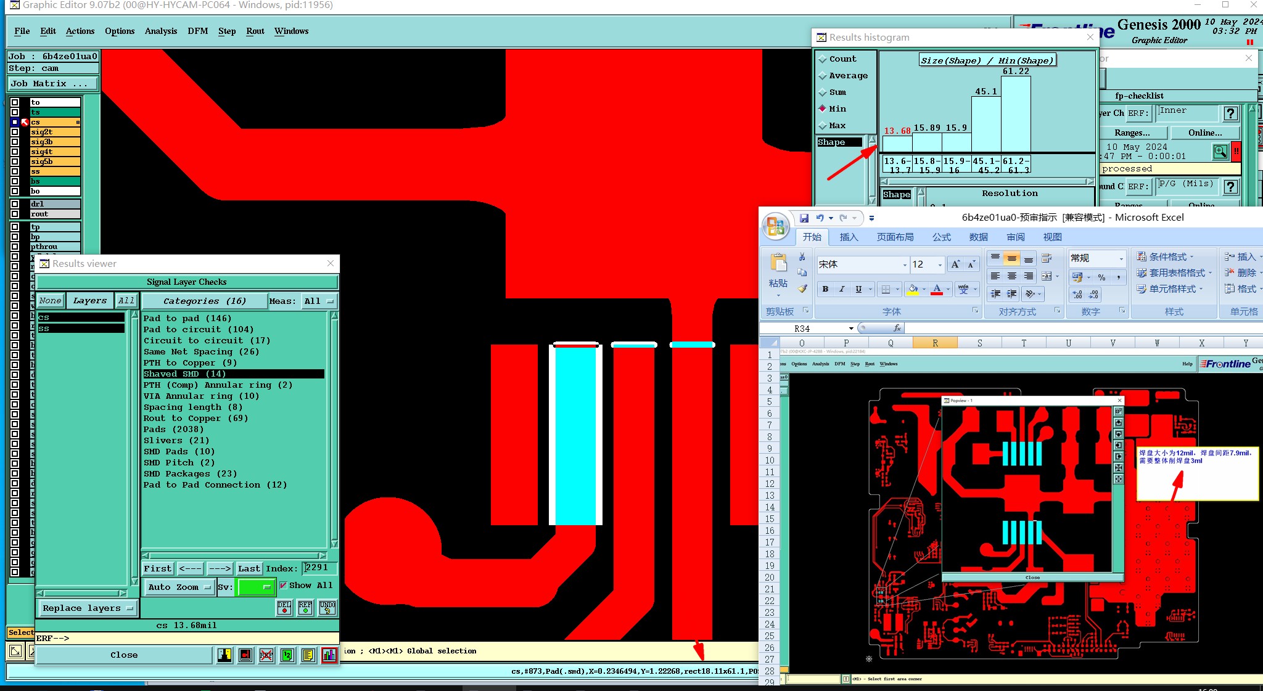Click the UNDO icon in Results viewer
Viewport: 1263px width, 691px height.
(x=327, y=608)
